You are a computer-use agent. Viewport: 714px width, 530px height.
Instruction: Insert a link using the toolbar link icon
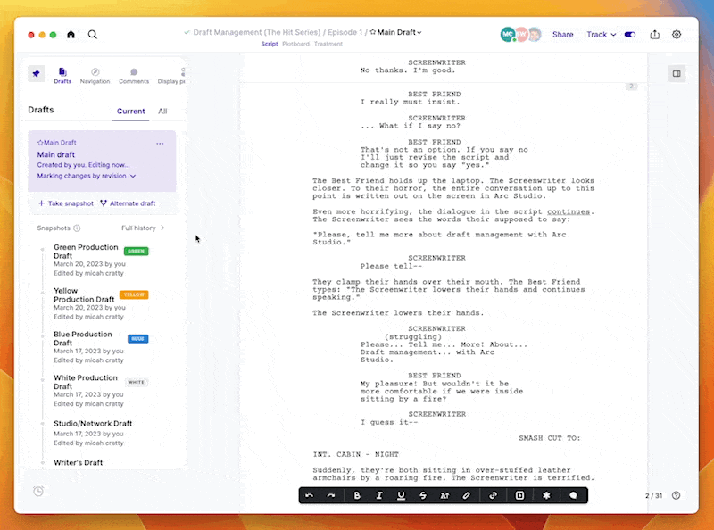pos(493,495)
